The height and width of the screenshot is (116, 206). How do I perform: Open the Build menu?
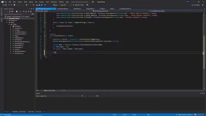click(25, 2)
